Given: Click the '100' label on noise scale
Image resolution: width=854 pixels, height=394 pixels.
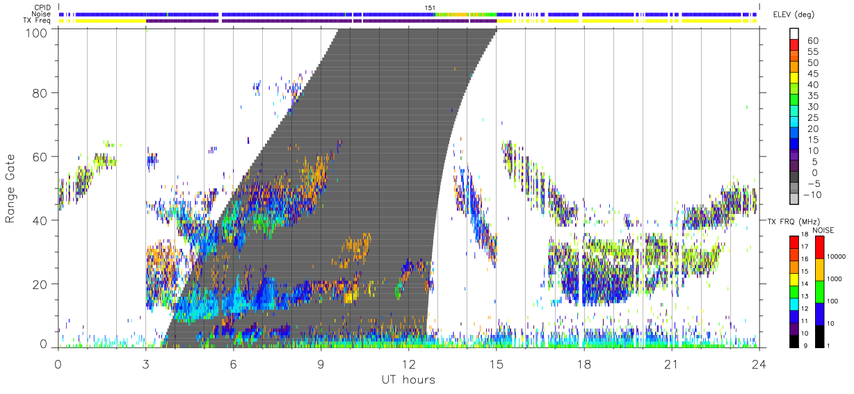Looking at the screenshot, I should [x=833, y=301].
